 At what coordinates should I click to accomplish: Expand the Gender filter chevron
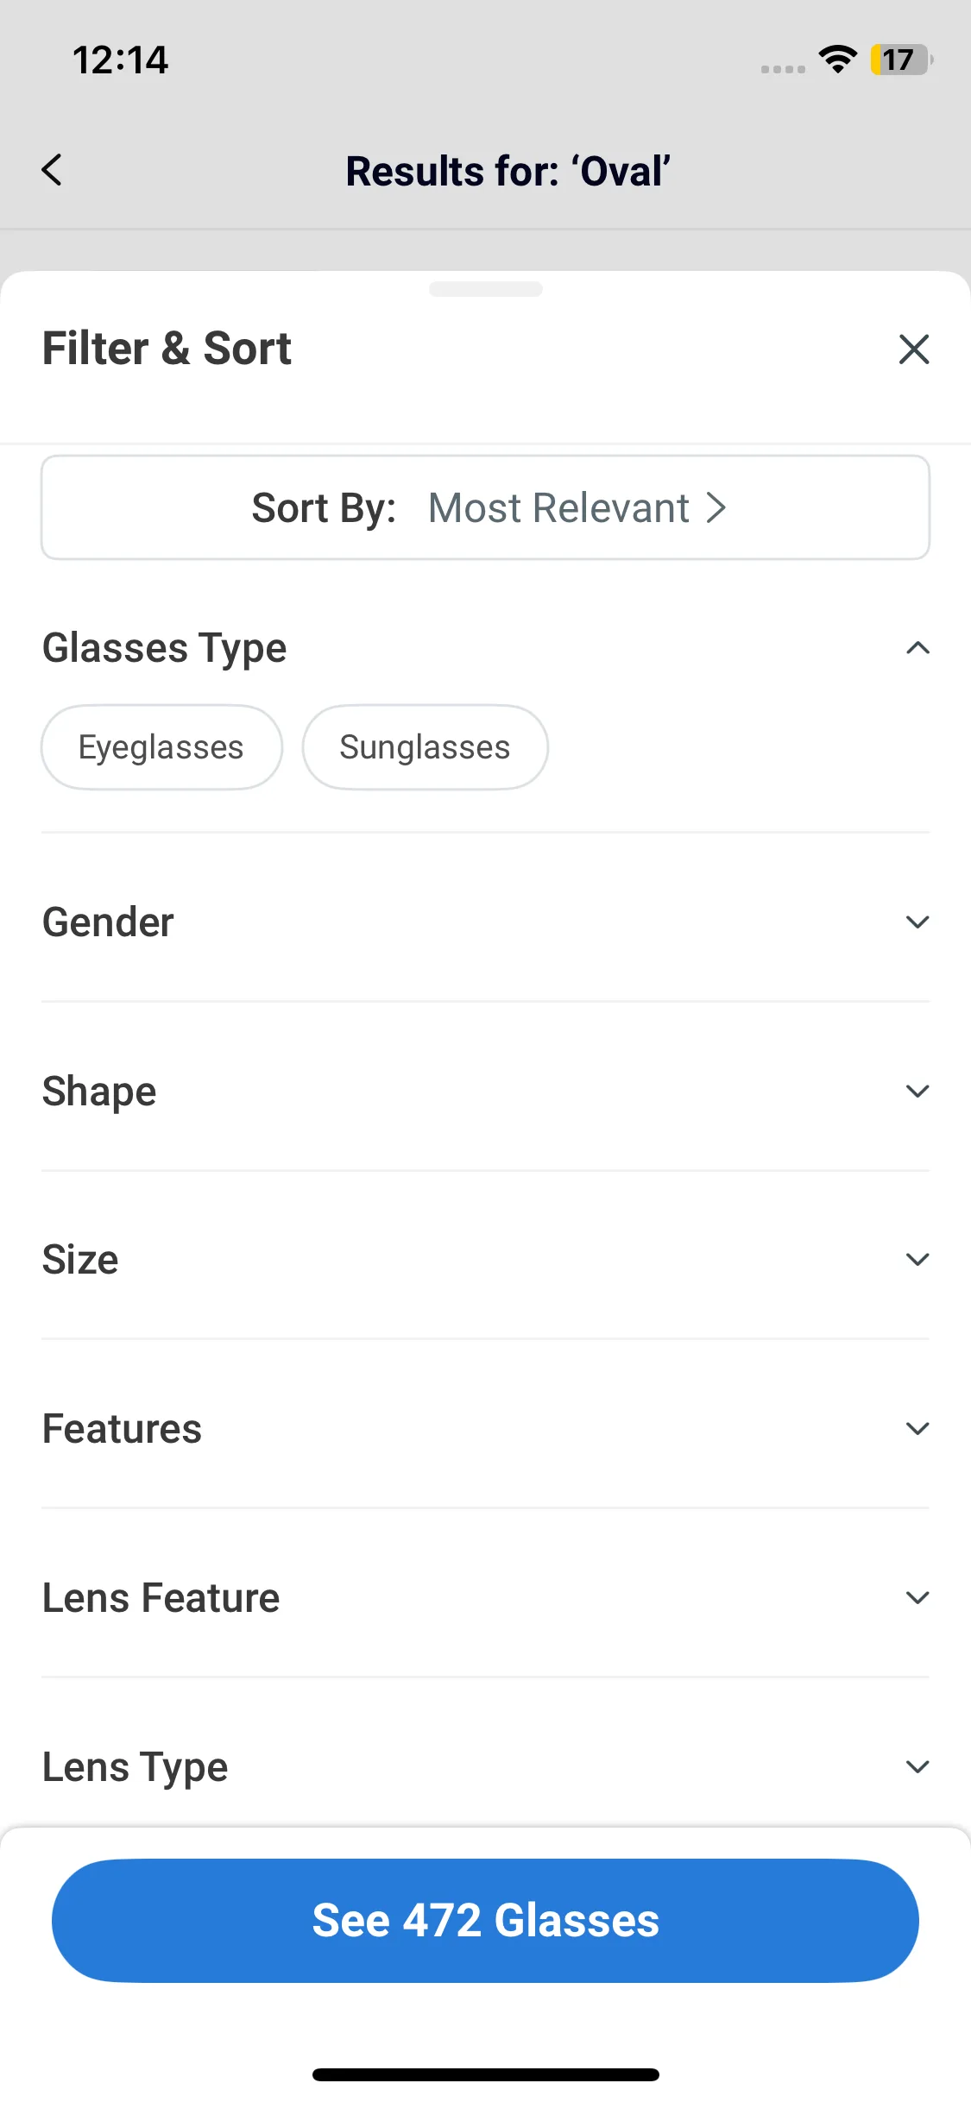point(917,922)
